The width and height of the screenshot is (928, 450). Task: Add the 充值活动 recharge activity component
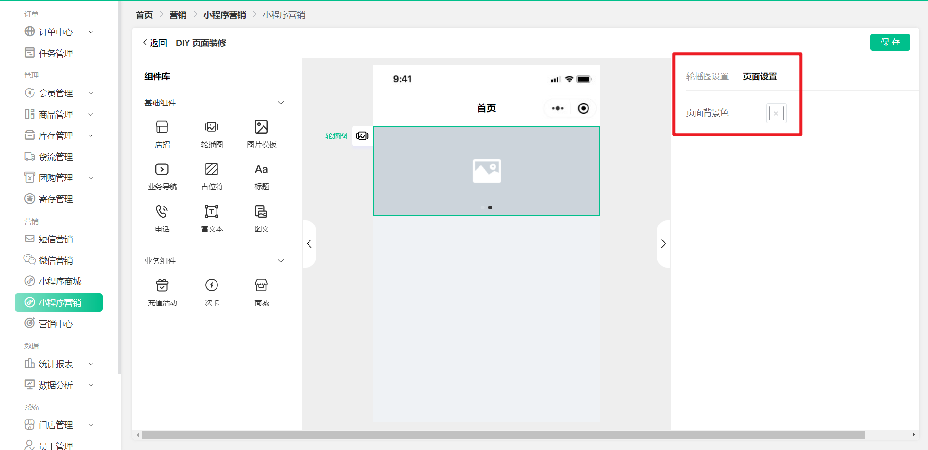pos(162,292)
